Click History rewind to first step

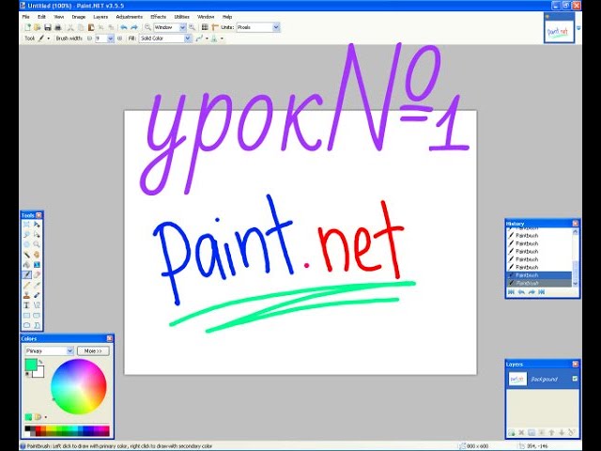511,292
